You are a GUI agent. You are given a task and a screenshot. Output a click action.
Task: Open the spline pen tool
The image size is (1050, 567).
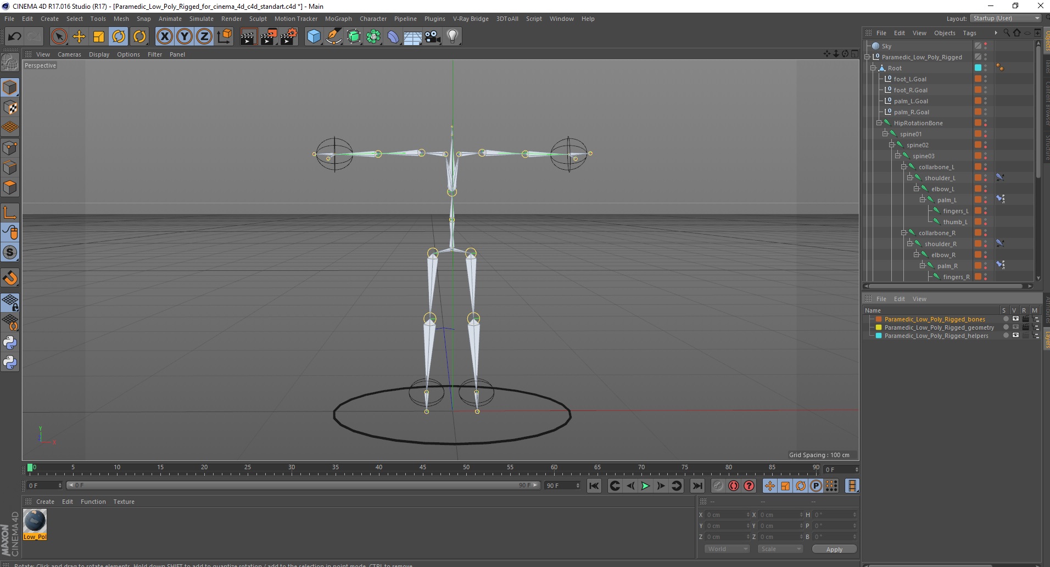pyautogui.click(x=334, y=37)
